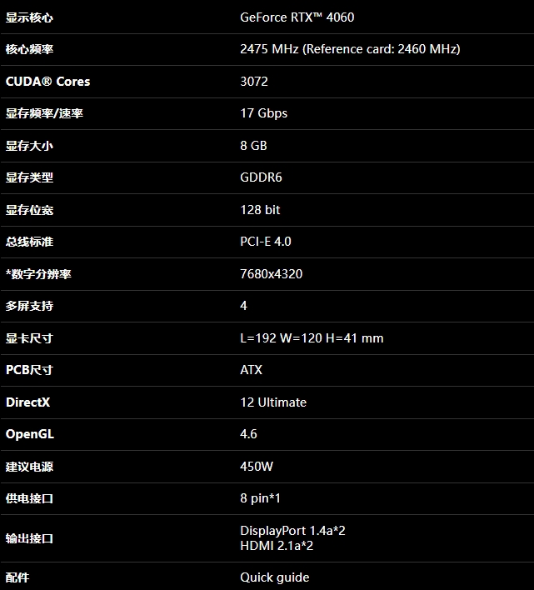Select the 17 Gbps value
Image resolution: width=534 pixels, height=590 pixels.
263,113
